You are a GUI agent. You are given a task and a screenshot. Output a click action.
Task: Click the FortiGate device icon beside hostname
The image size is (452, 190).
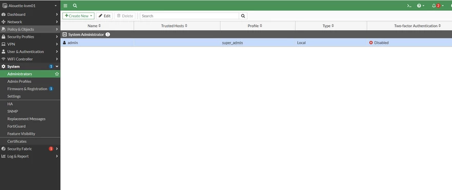pyautogui.click(x=5, y=6)
